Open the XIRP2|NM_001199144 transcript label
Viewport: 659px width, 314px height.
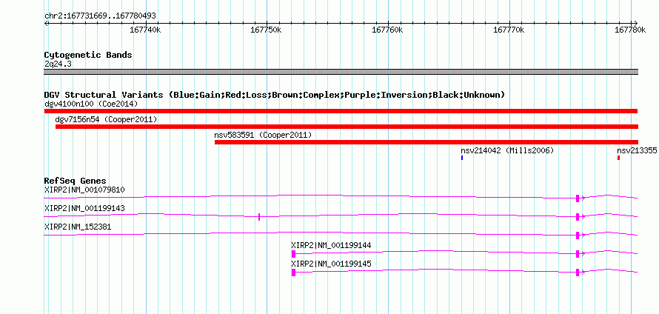pos(331,245)
